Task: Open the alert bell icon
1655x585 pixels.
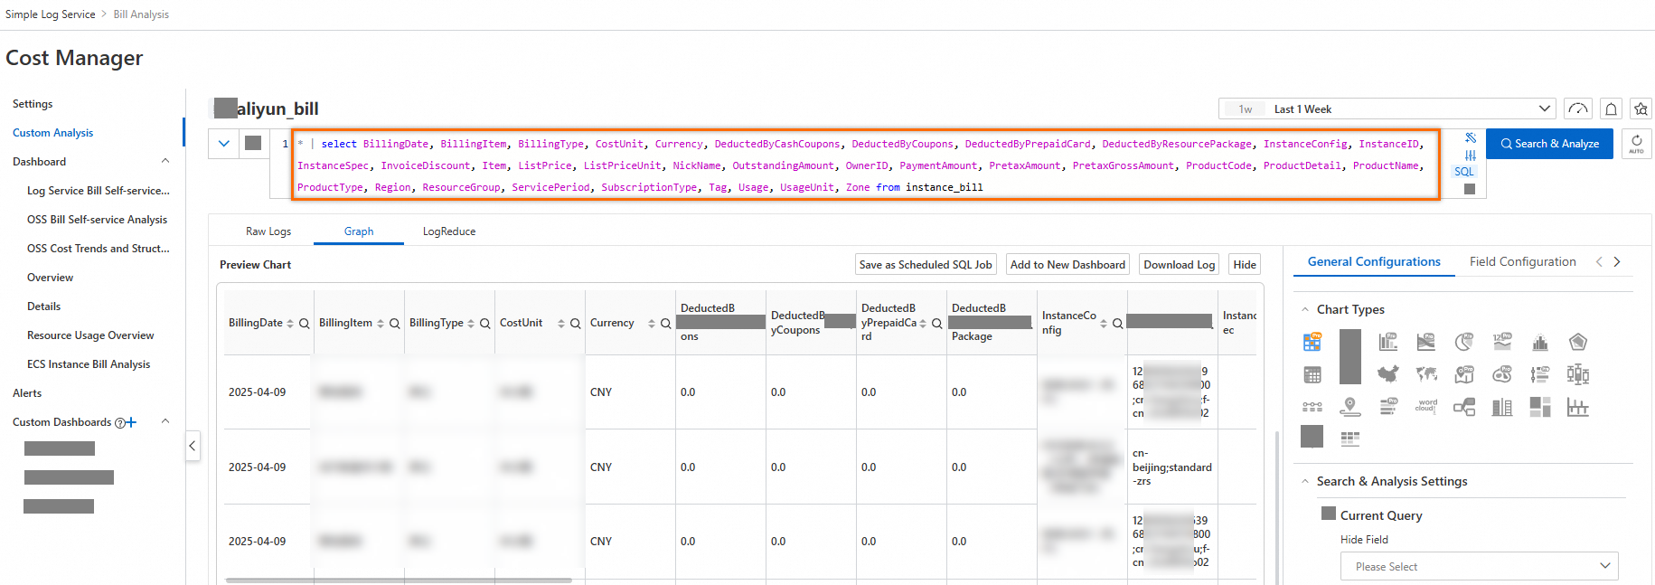Action: pyautogui.click(x=1611, y=109)
